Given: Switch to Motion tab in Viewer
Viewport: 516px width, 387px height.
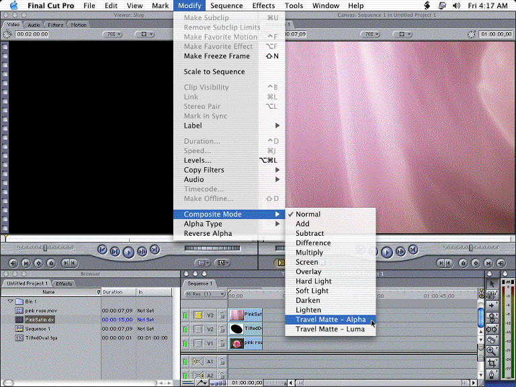Looking at the screenshot, I should tap(79, 25).
